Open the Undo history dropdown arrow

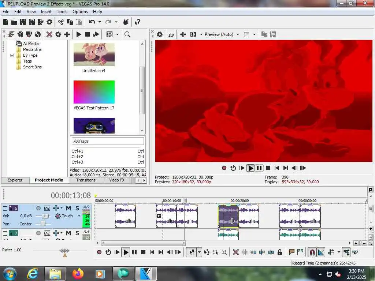[x=100, y=22]
